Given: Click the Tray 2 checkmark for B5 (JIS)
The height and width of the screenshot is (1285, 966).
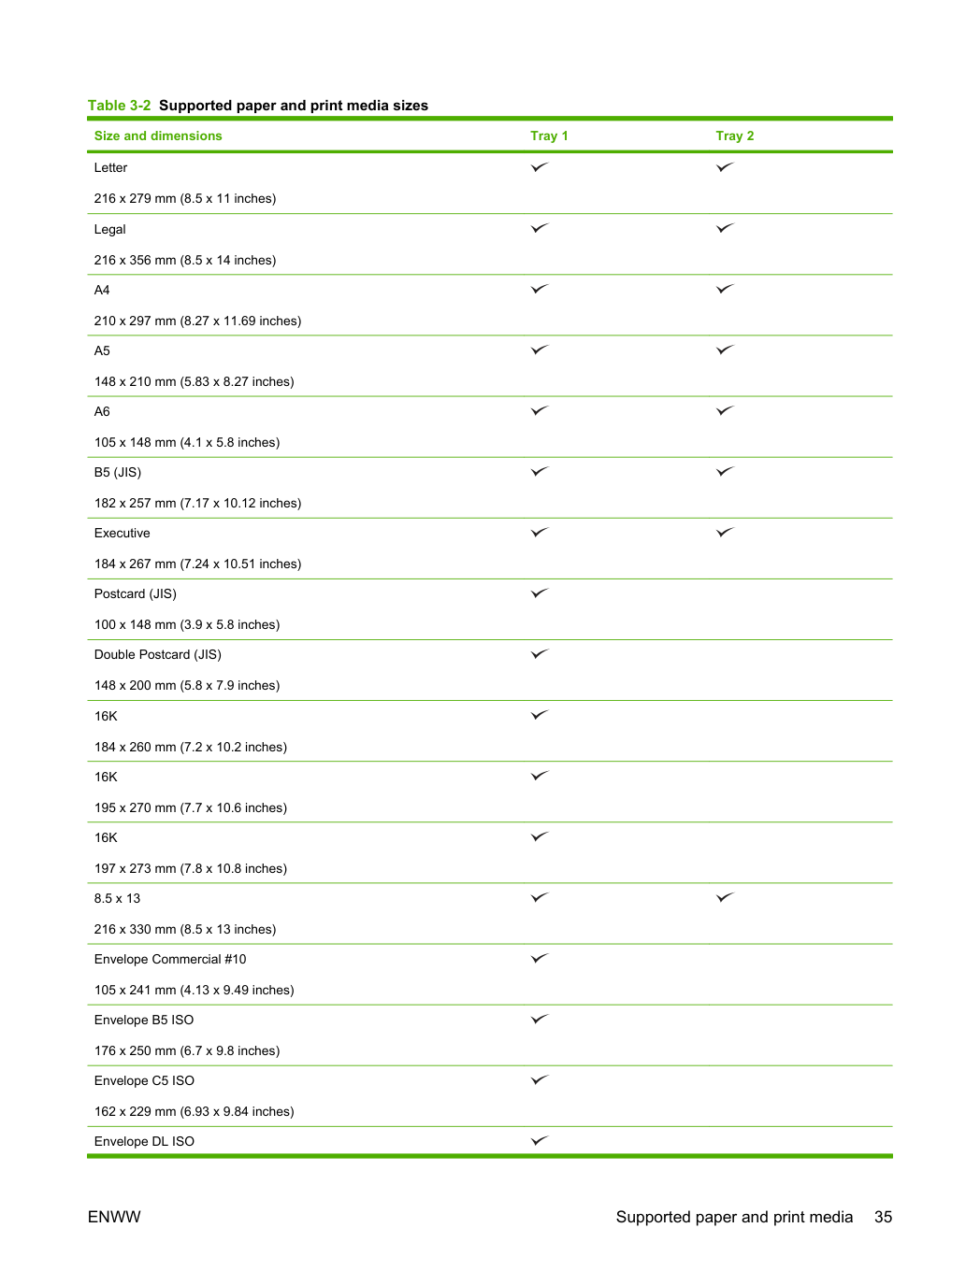Looking at the screenshot, I should click(x=726, y=471).
